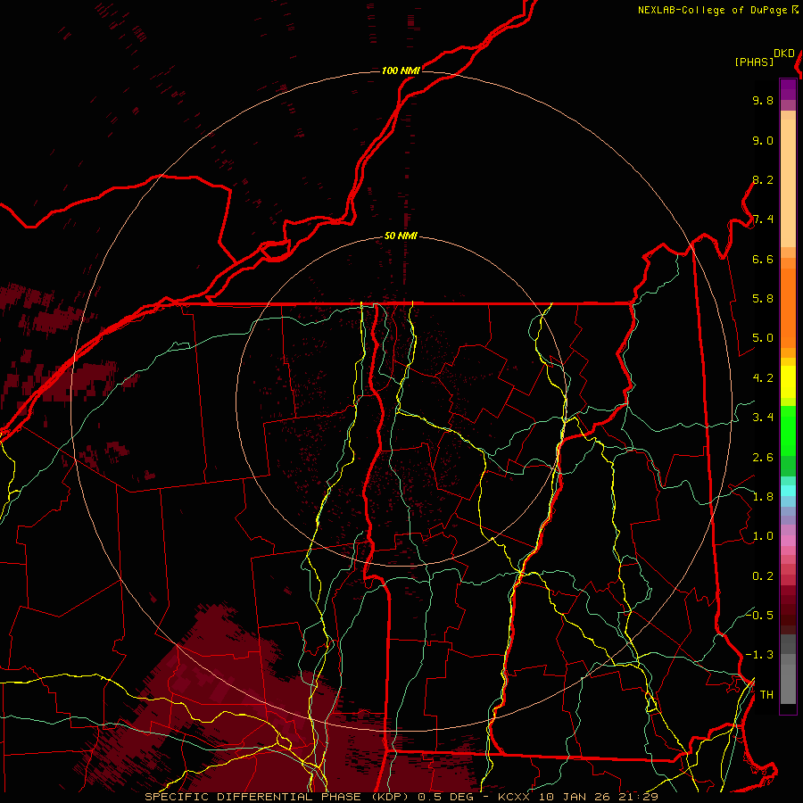Click the [PHAS] legend header
The width and height of the screenshot is (803, 803).
click(754, 62)
